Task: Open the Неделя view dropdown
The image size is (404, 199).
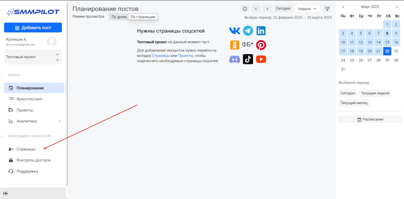Action: [307, 9]
